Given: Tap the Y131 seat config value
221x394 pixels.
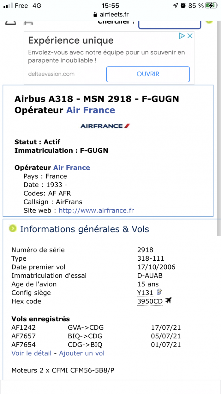Looking at the screenshot, I should (x=145, y=293).
